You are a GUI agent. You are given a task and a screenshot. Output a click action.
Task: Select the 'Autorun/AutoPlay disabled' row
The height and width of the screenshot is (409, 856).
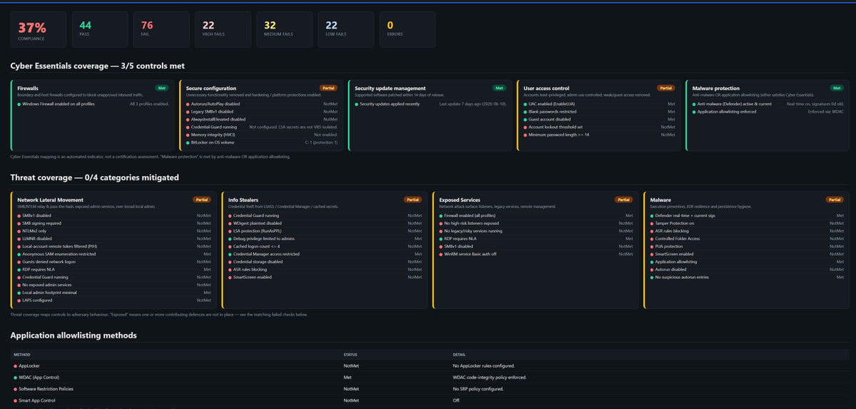tap(262, 103)
